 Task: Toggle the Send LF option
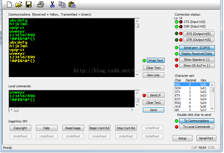156,95
